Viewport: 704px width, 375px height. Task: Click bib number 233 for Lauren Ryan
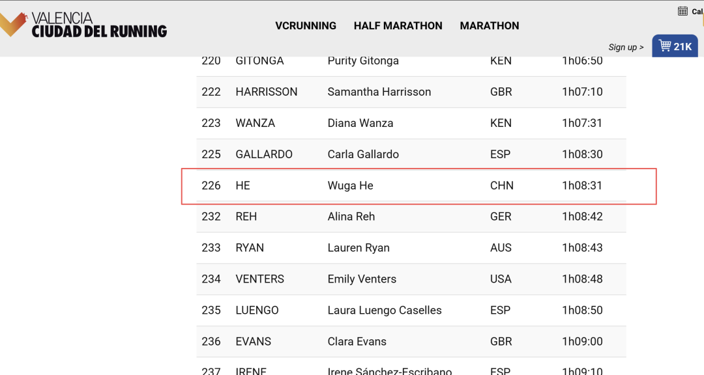point(211,247)
